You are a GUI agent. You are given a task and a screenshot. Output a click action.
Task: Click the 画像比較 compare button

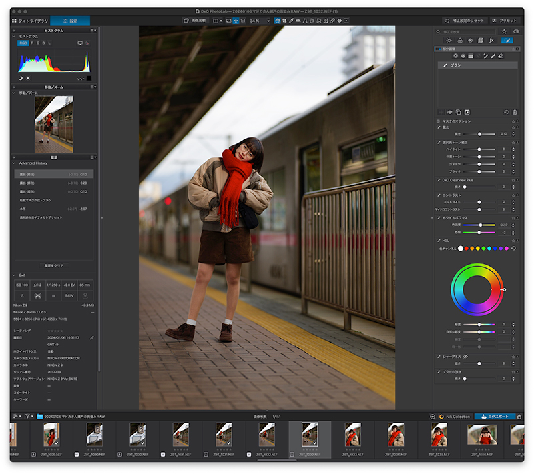[196, 21]
